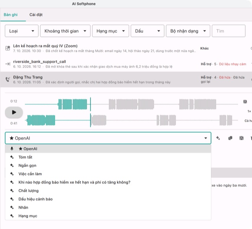Choose Ngắn gọn from the list
The image size is (252, 229).
coord(108,166)
